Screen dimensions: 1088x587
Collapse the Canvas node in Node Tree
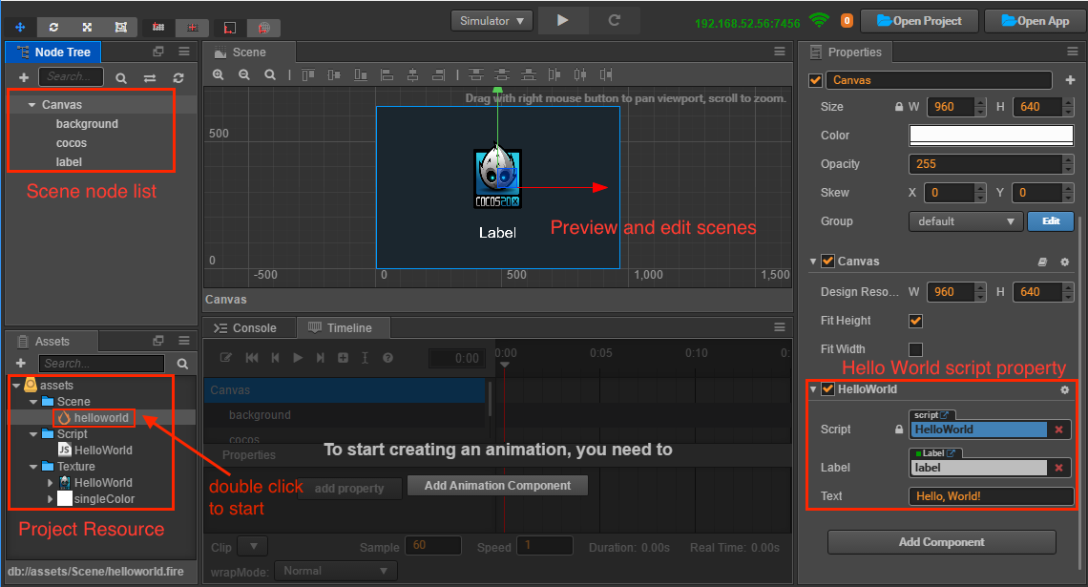pos(31,105)
